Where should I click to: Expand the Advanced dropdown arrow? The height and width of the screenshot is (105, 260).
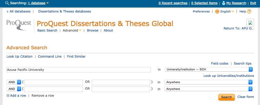80,30
